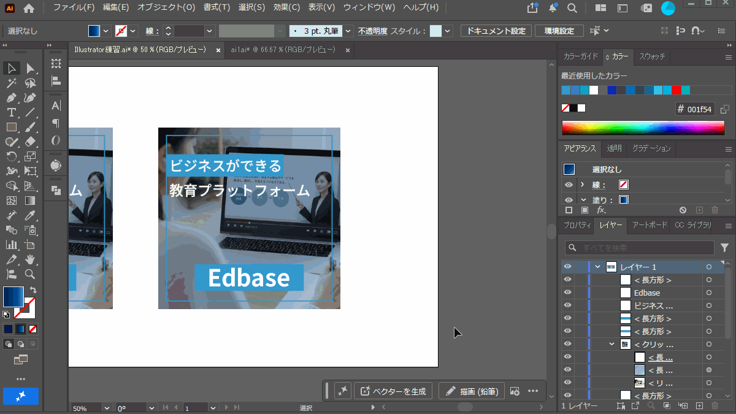Select the Free Transform tool
The height and width of the screenshot is (414, 736).
point(30,171)
